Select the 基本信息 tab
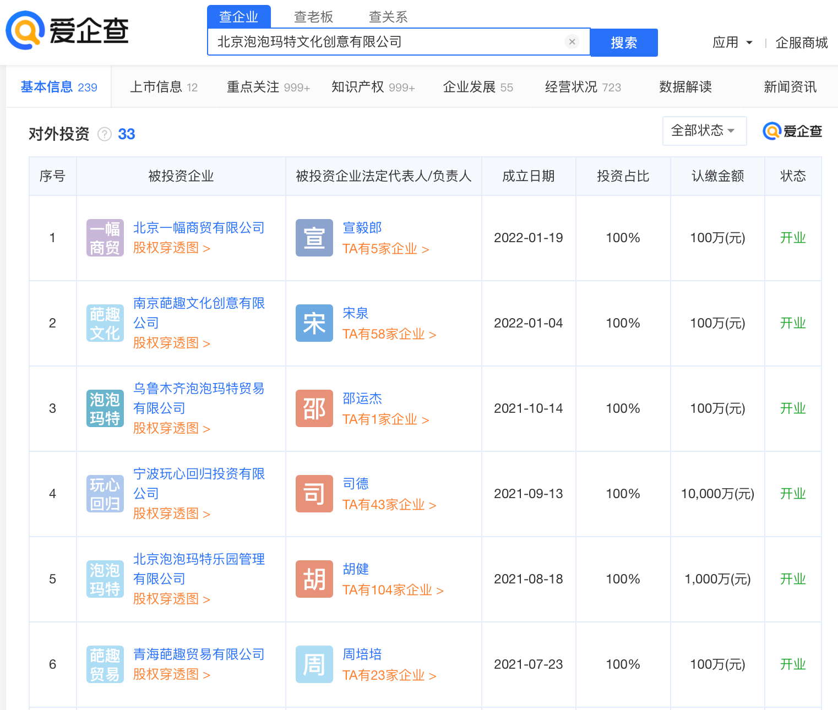This screenshot has height=710, width=838. (59, 87)
